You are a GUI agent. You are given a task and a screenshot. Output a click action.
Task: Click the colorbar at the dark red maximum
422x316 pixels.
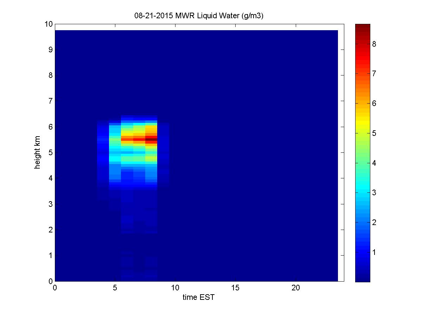[x=363, y=26]
